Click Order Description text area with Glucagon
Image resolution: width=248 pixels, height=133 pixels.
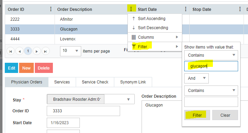click(x=161, y=117)
